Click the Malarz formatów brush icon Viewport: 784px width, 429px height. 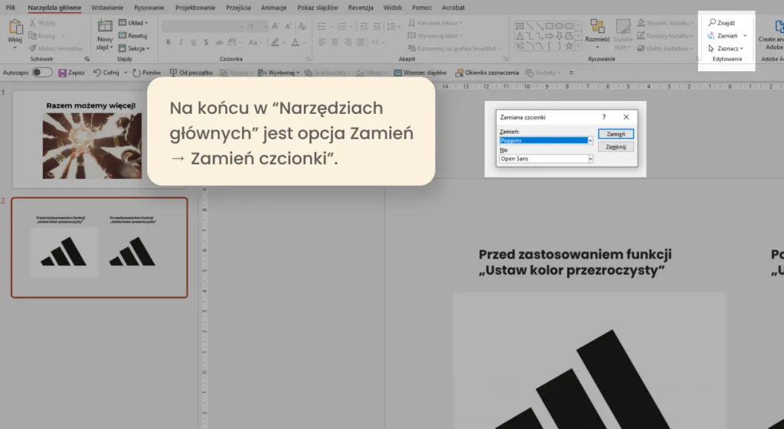[x=33, y=48]
